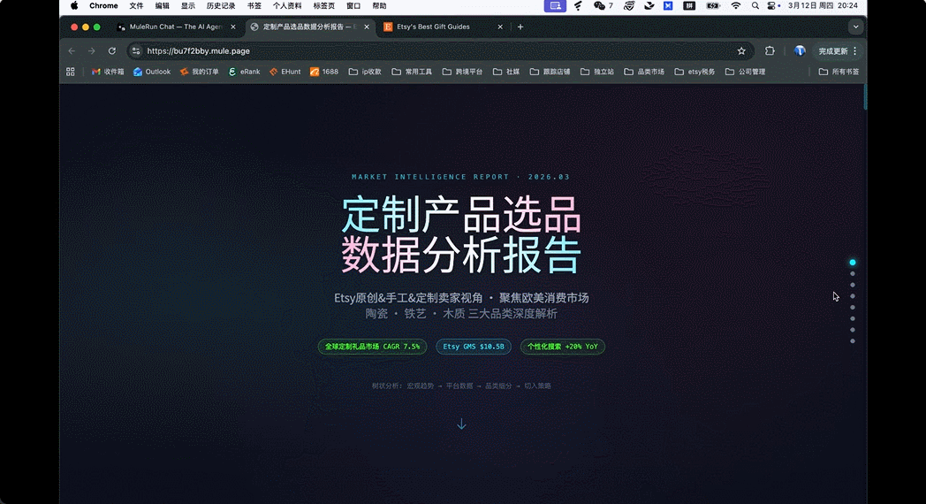
Task: Open the 窗口 menu
Action: pyautogui.click(x=353, y=6)
